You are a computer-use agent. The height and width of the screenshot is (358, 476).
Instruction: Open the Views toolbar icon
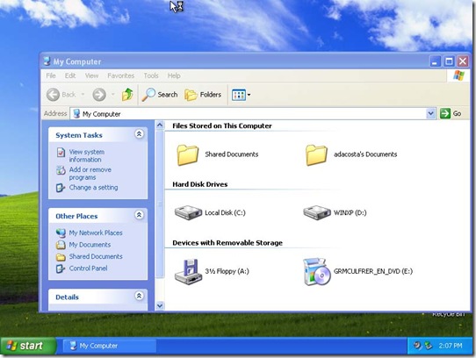tap(239, 95)
